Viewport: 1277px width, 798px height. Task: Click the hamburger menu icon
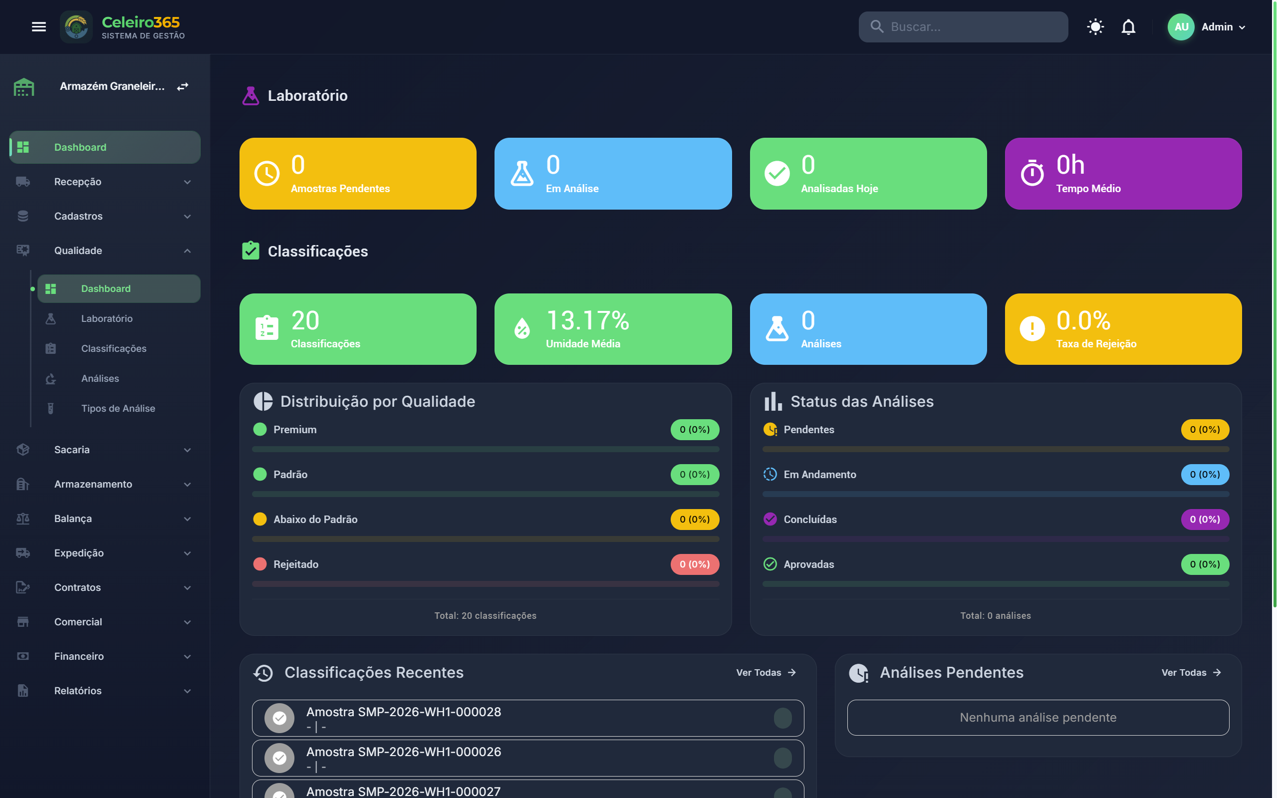pyautogui.click(x=38, y=27)
